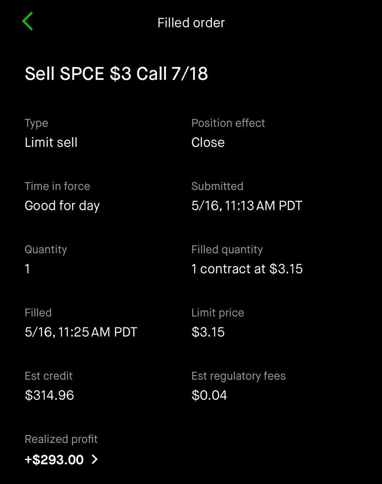Image resolution: width=382 pixels, height=484 pixels.
Task: Select the 1 contract at $3.15 text
Action: coord(247,269)
